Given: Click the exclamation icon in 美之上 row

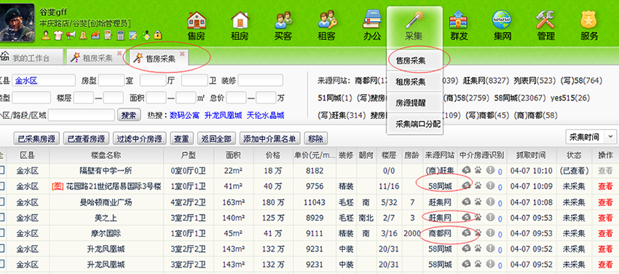Looking at the screenshot, I should [490, 217].
